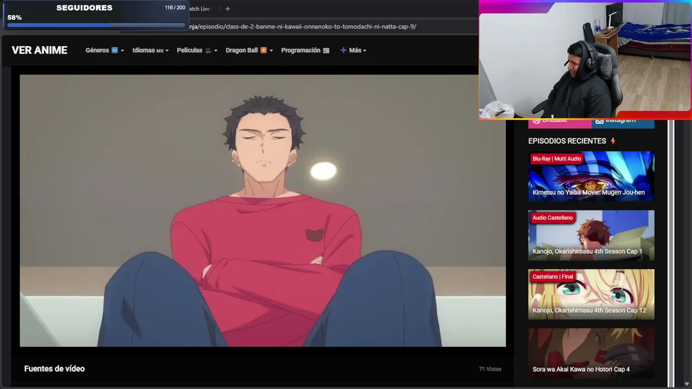Viewport: 692px width, 389px height.
Task: Click the Blu-Ray | Multi Audio badge
Action: click(557, 159)
